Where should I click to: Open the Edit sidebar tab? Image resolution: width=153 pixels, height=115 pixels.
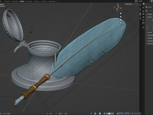tap(140, 18)
